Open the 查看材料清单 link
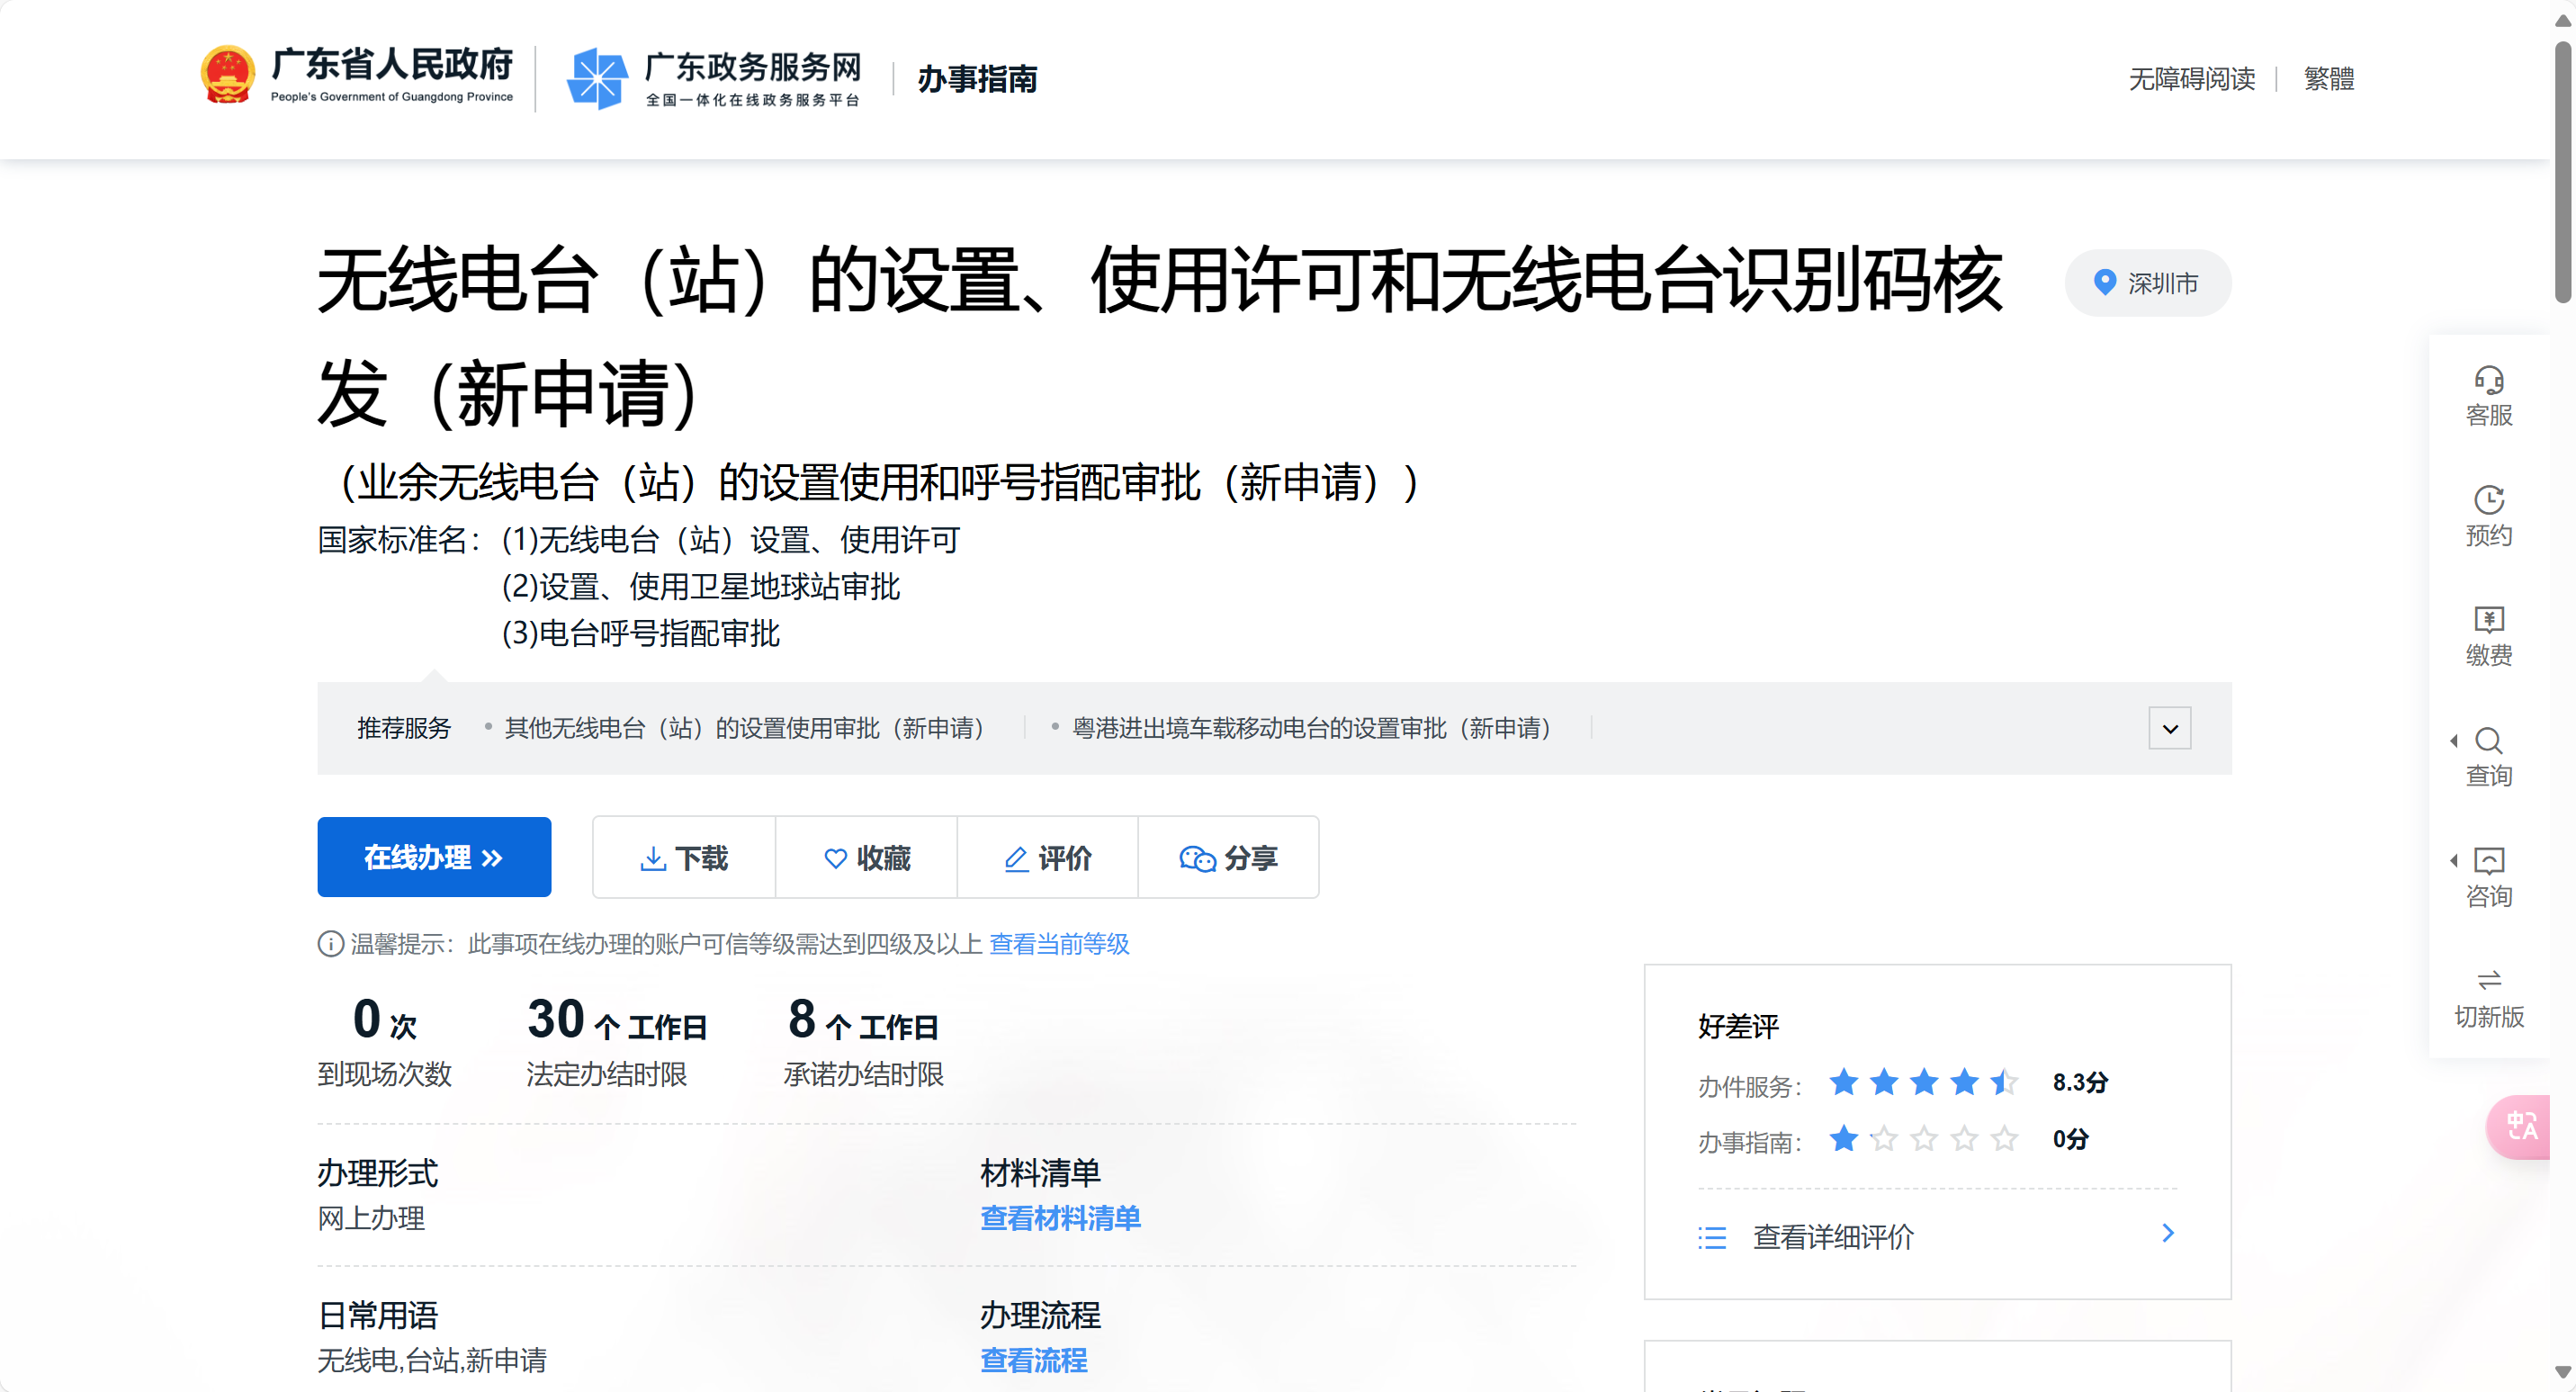 [x=1060, y=1218]
